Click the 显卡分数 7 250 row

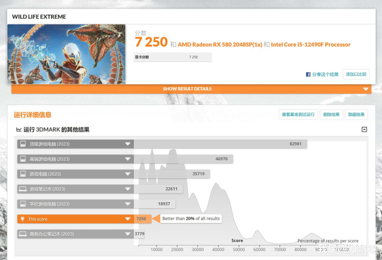click(172, 57)
